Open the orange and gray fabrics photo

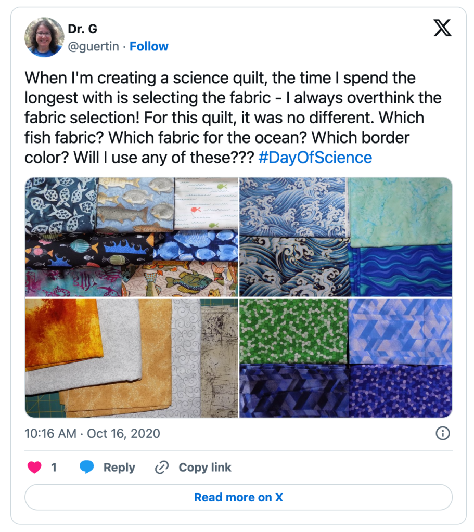(x=131, y=358)
